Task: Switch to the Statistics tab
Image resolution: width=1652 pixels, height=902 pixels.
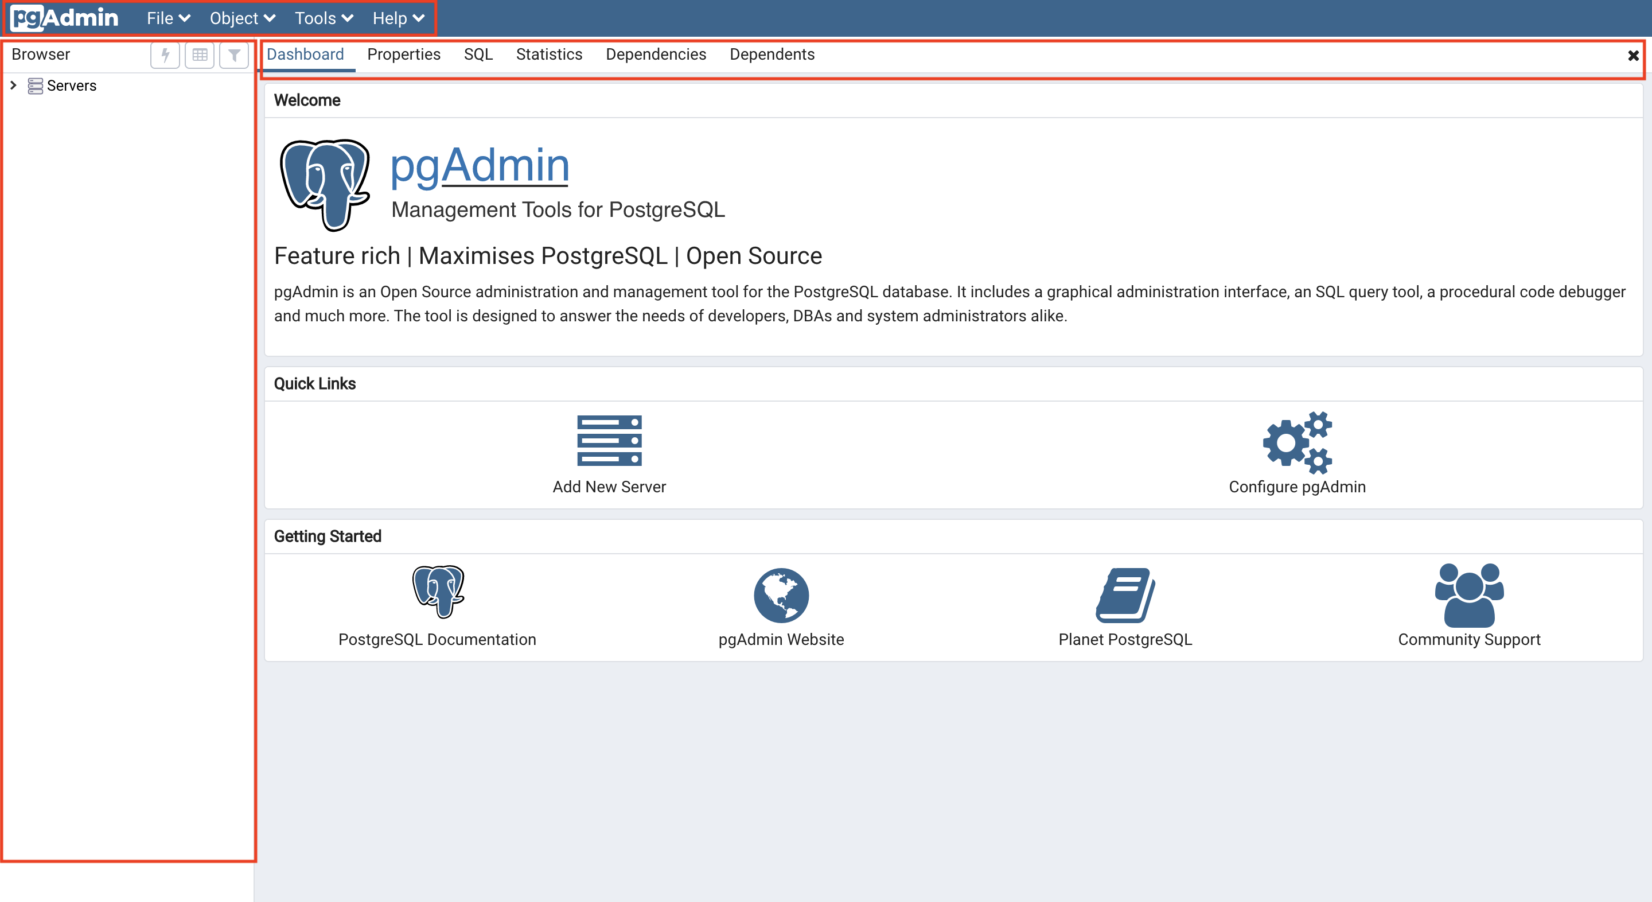Action: (550, 55)
